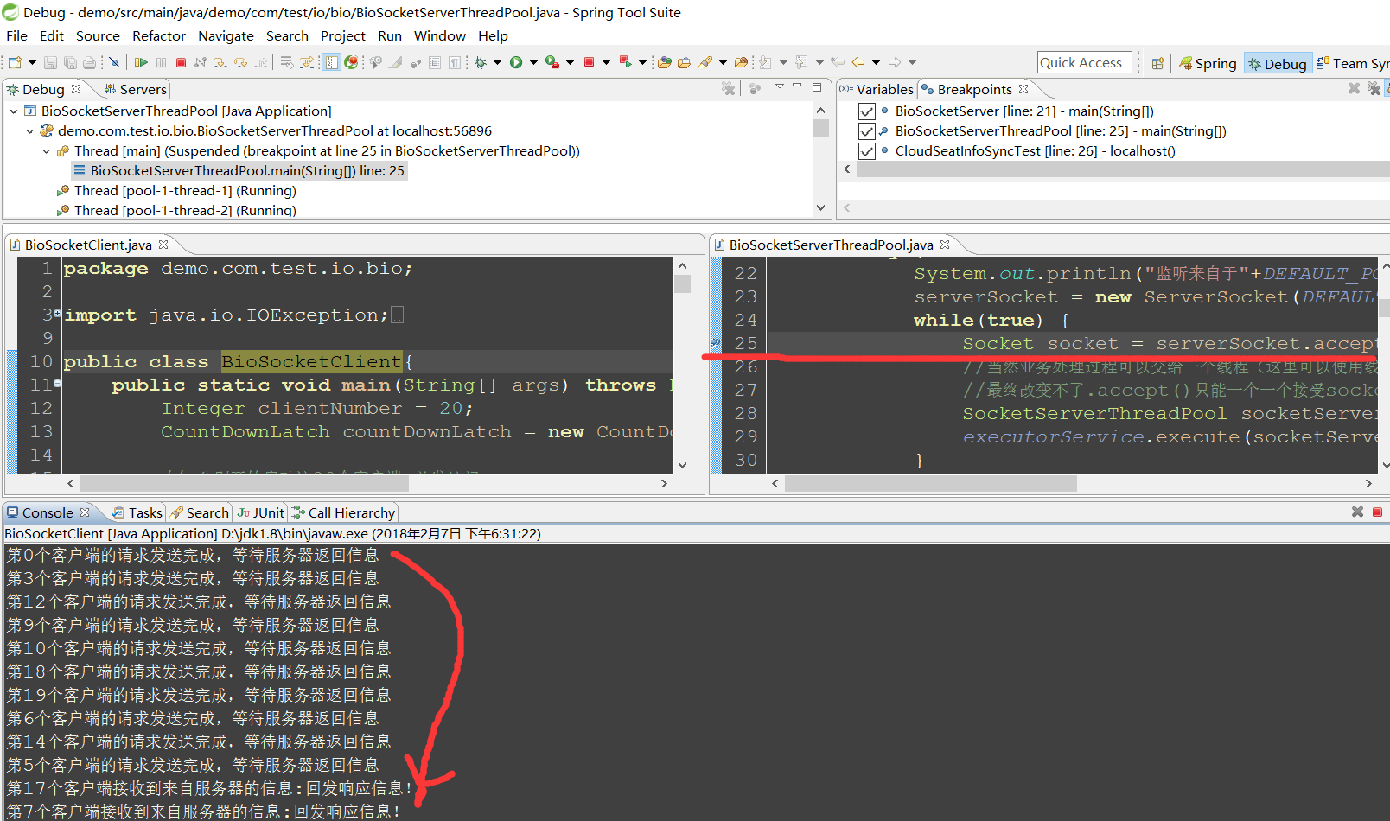The width and height of the screenshot is (1390, 821).
Task: Click the Step Into toolbar icon
Action: pyautogui.click(x=221, y=62)
